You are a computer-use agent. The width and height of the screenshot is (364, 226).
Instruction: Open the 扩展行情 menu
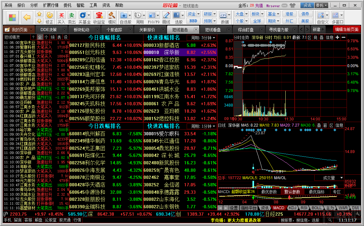tap(51, 5)
